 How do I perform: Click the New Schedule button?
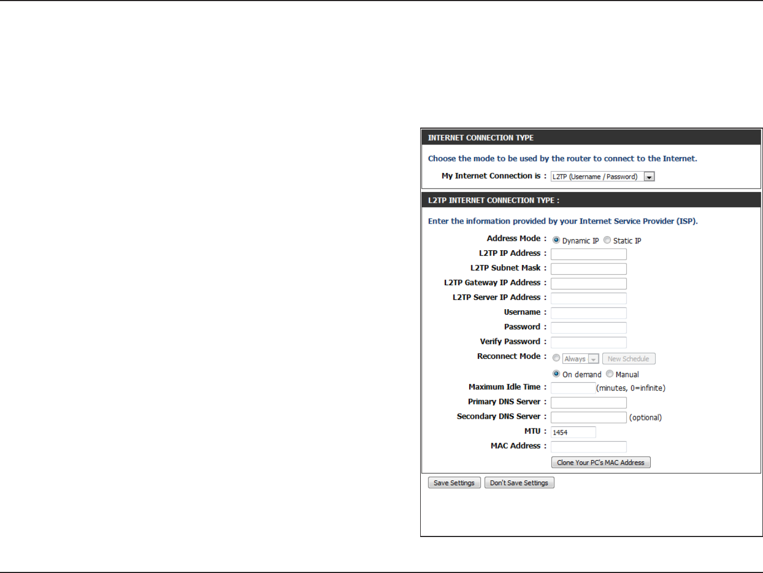(628, 359)
